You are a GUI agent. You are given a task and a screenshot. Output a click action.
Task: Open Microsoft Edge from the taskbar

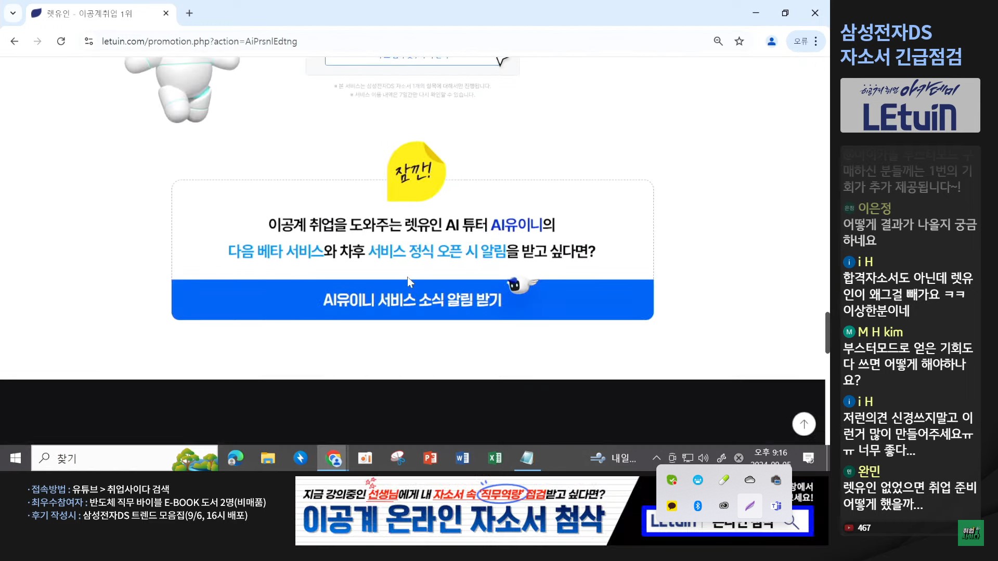click(235, 458)
